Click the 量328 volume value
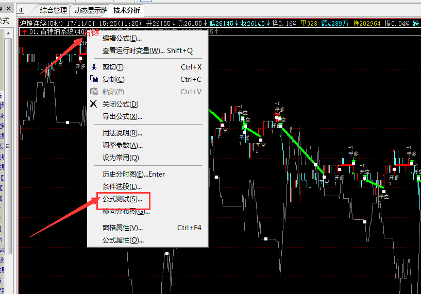421x294 pixels. (309, 23)
